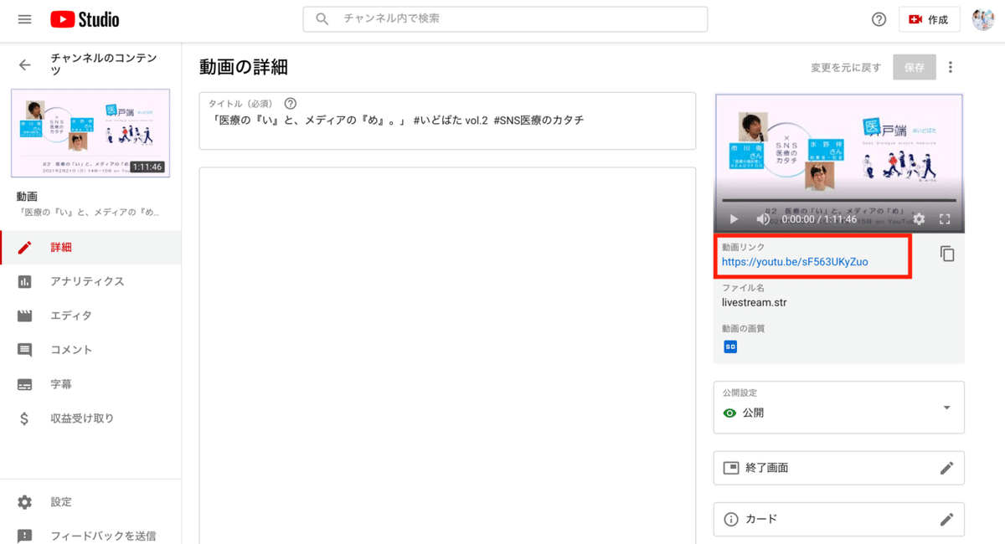Open the youtu.be video link
This screenshot has height=544, width=1005.
[x=795, y=262]
